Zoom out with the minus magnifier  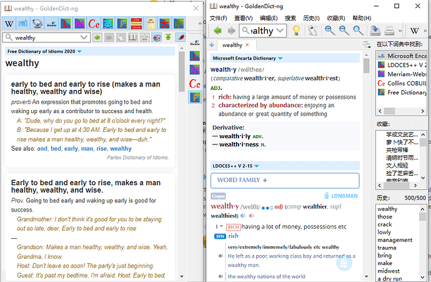(x=344, y=30)
